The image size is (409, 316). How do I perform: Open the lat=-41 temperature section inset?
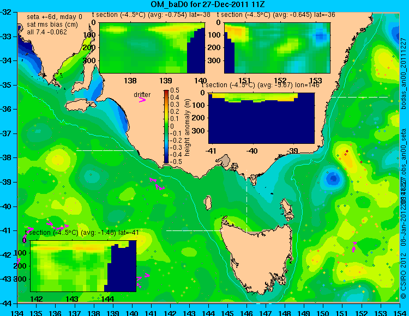click(x=83, y=266)
